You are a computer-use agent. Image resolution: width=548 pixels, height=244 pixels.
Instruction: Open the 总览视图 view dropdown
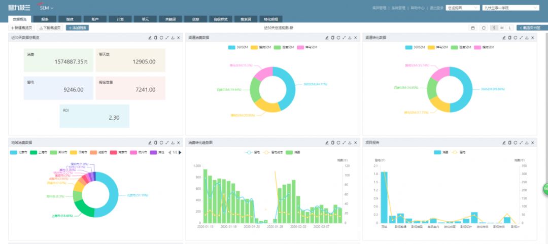(463, 8)
